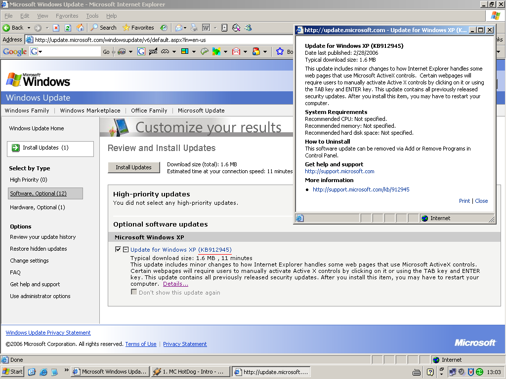Open the View menu
This screenshot has width=506, height=379.
tap(42, 16)
